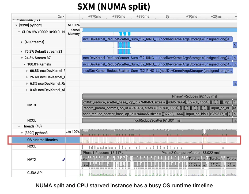The width and height of the screenshot is (249, 194).
Task: Expand the 6.3% ncclDevKernel_Re row
Action: click(27, 83)
